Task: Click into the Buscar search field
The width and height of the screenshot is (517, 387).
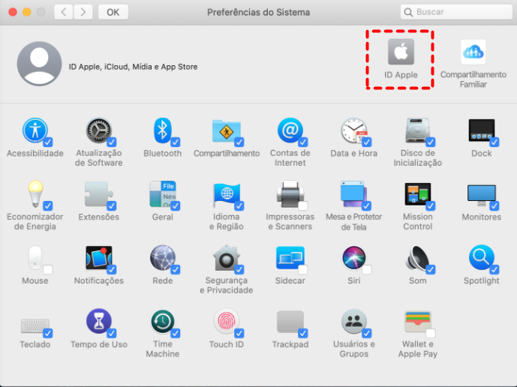Action: click(x=456, y=12)
